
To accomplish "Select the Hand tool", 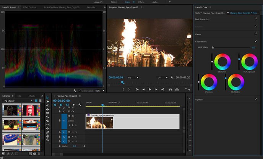I will coord(47,136).
